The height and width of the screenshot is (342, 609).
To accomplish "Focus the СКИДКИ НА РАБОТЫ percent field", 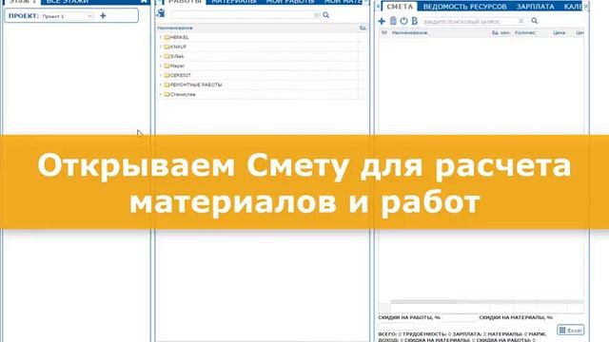I will 459,318.
